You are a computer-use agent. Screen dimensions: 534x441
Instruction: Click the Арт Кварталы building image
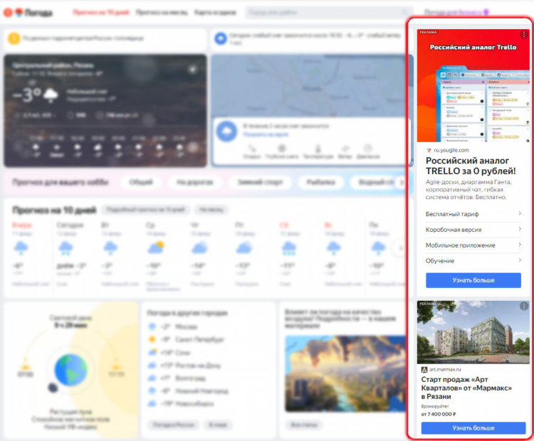473,332
